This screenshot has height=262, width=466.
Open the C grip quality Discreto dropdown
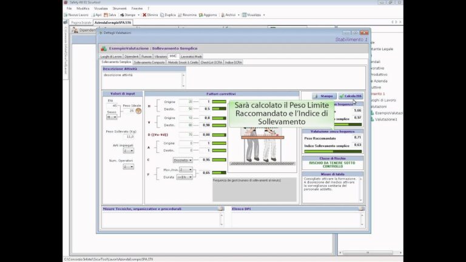[x=183, y=160]
